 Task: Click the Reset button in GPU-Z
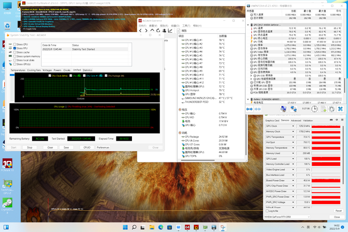click(339, 211)
